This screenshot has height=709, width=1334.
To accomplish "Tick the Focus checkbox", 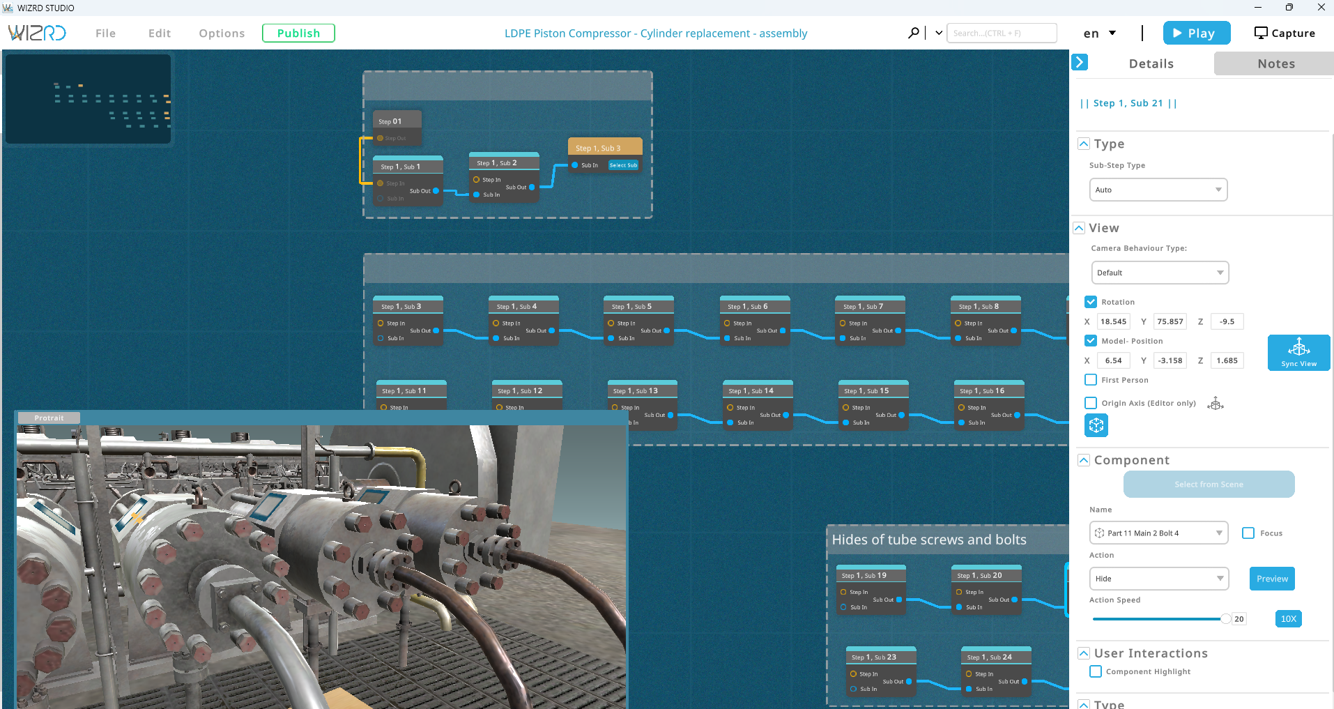I will click(1248, 533).
